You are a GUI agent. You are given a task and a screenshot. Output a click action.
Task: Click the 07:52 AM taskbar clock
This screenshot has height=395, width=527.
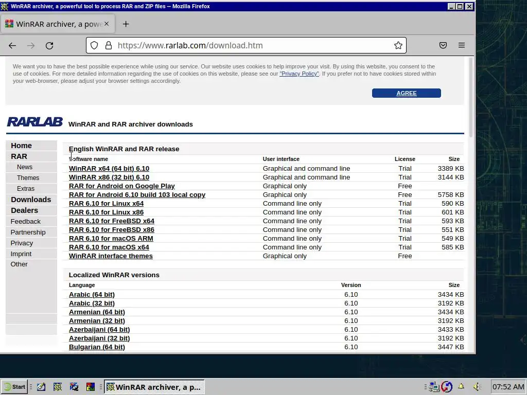tap(508, 387)
